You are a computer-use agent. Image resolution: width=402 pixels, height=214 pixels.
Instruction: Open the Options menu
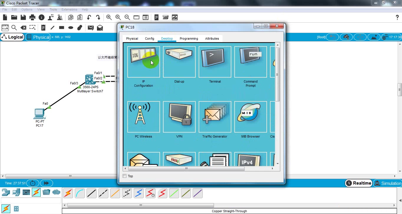27,9
